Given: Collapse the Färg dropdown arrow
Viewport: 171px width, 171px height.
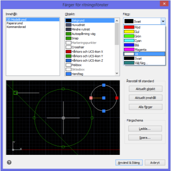Looking at the screenshot, I should pos(163,21).
